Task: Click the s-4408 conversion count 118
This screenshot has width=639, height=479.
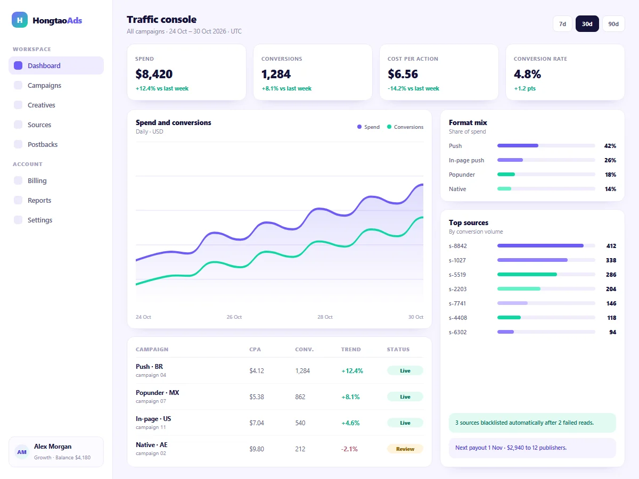Action: tap(611, 318)
